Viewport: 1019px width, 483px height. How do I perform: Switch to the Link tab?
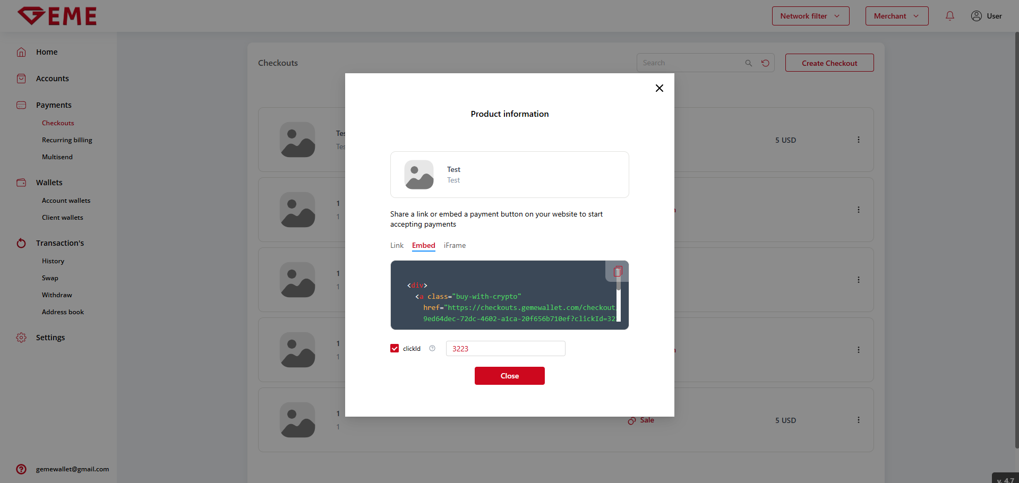[x=397, y=245]
